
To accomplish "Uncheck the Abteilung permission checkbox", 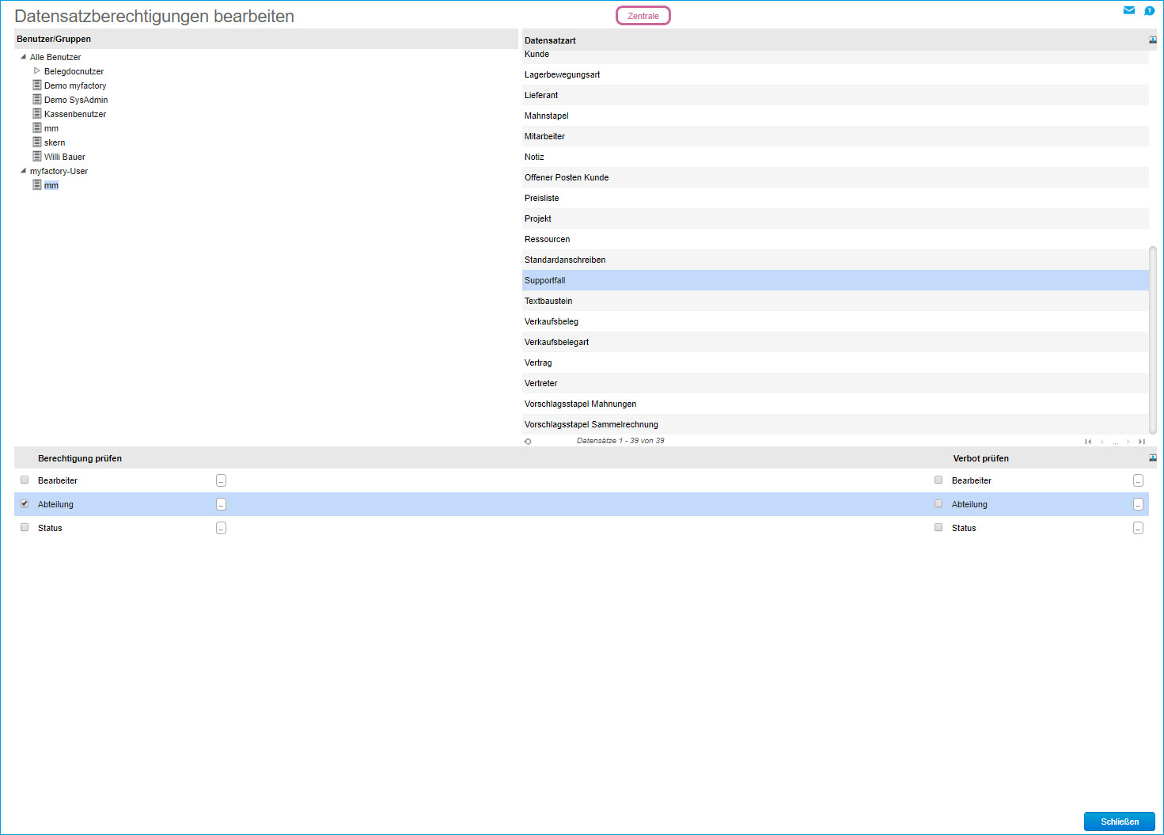I will [x=25, y=504].
